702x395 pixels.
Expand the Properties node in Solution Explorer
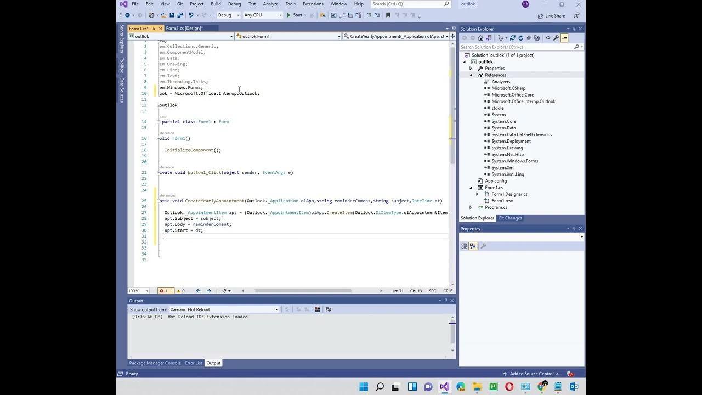click(471, 69)
